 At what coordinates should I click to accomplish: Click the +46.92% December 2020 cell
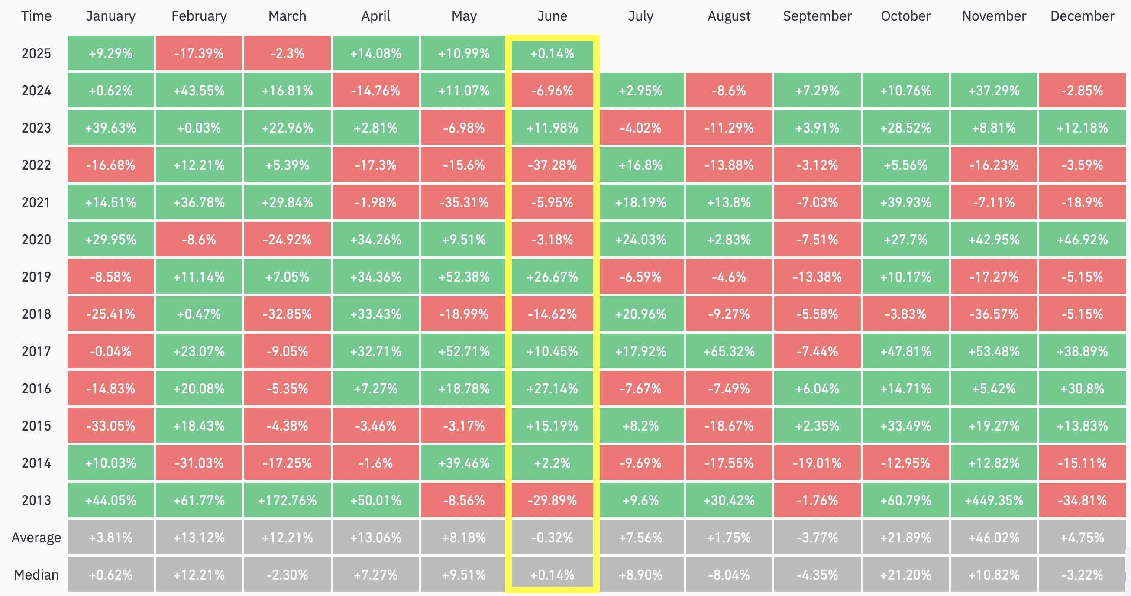click(x=1082, y=240)
